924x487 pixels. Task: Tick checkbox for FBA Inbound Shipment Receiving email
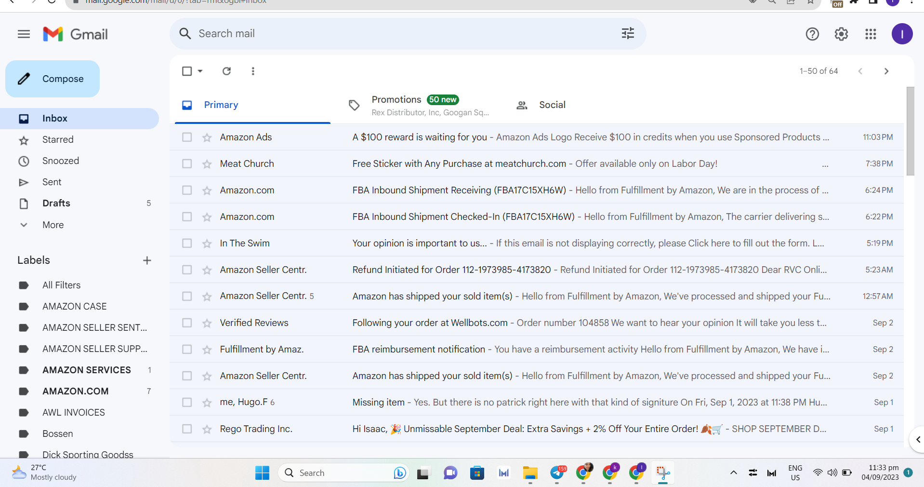point(187,190)
